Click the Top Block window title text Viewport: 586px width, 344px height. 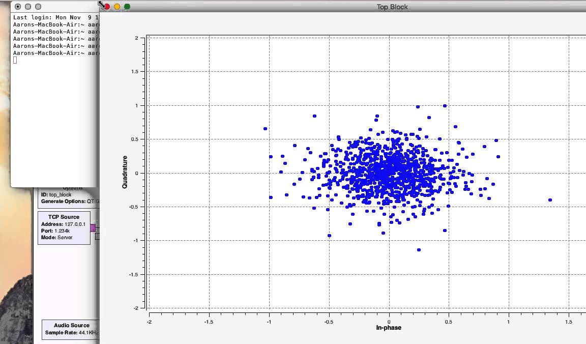(392, 7)
